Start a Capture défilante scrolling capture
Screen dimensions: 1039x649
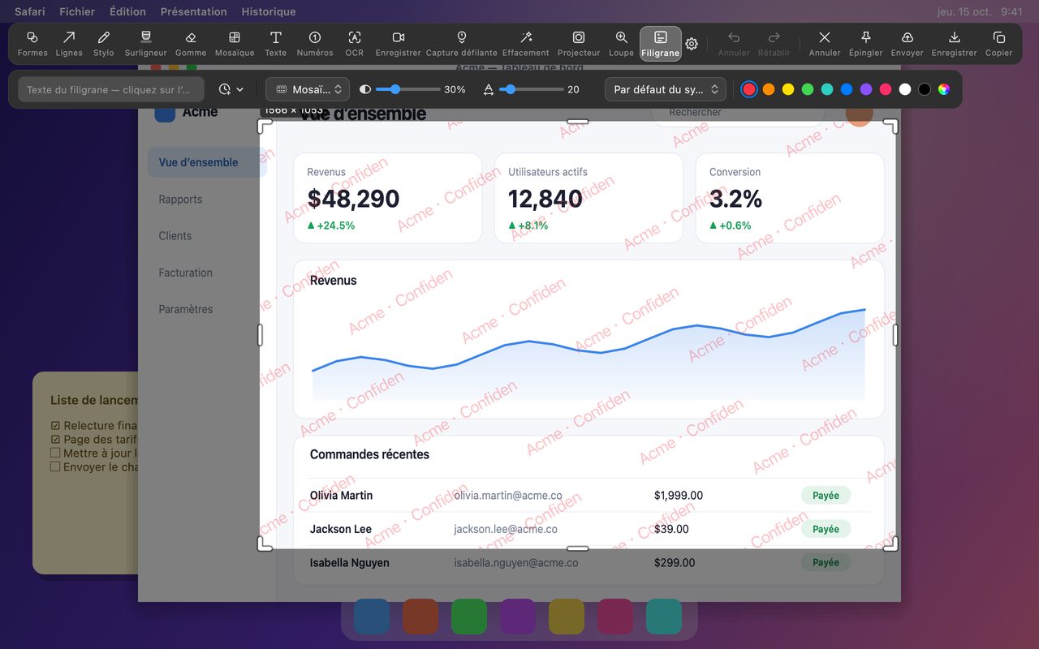pyautogui.click(x=462, y=44)
